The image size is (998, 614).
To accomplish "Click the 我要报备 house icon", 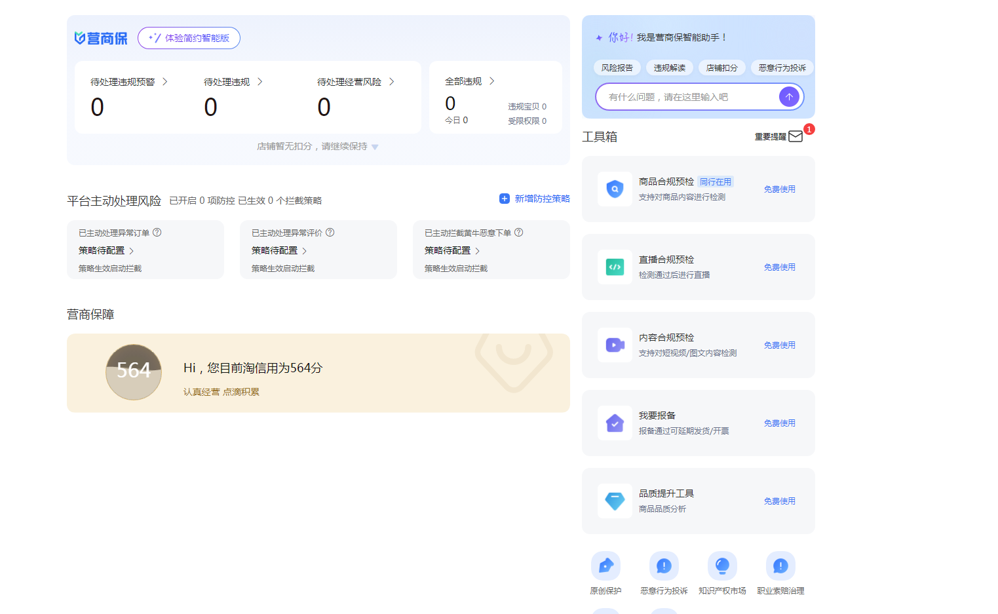I will pyautogui.click(x=615, y=423).
